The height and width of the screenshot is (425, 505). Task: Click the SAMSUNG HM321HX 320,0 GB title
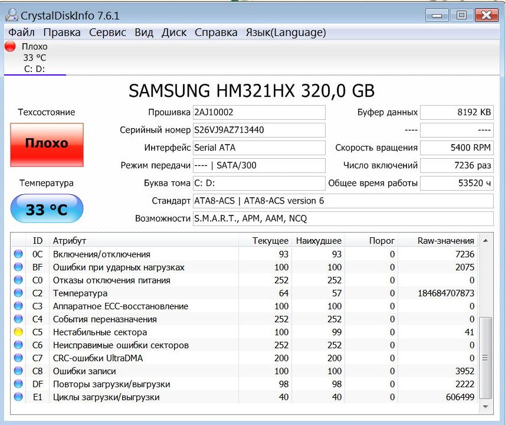[x=251, y=90]
